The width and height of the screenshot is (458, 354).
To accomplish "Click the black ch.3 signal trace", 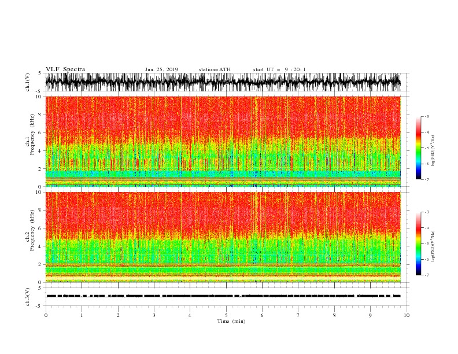I will tap(223, 296).
